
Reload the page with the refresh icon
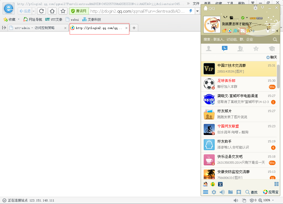(x=41, y=11)
